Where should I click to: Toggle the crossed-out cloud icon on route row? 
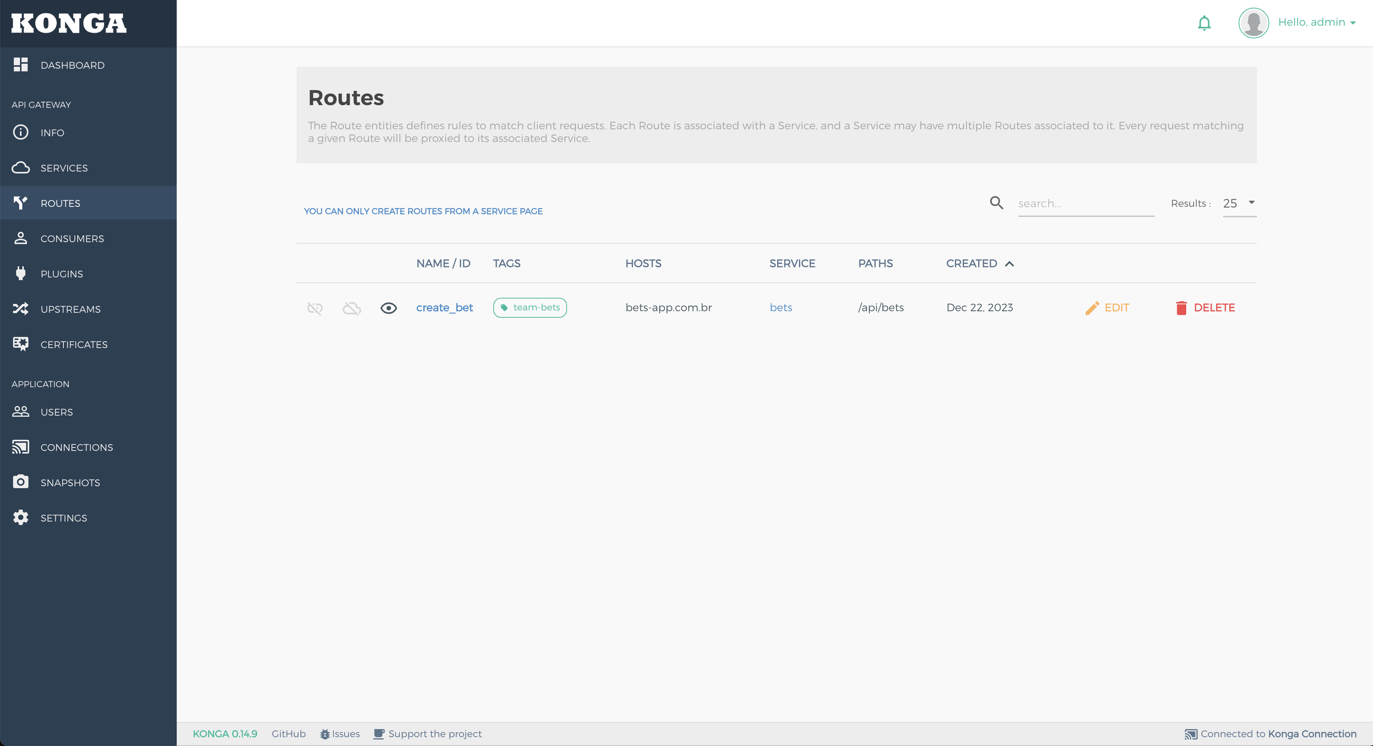tap(352, 308)
